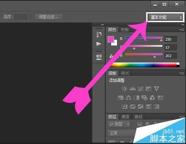Maximize the Photoshop window

coord(164,4)
